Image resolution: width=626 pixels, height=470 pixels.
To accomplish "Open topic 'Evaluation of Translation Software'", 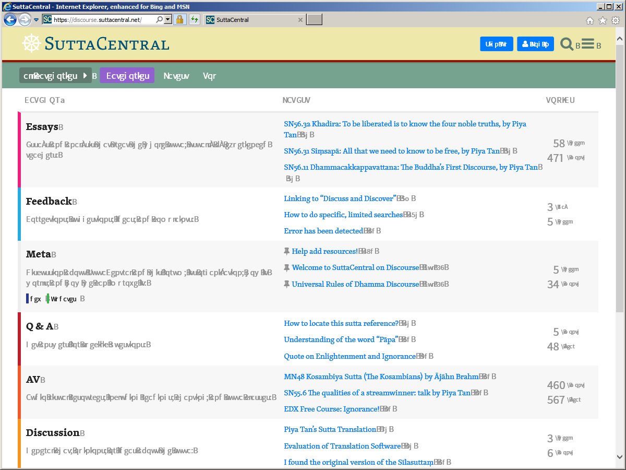I will [342, 446].
